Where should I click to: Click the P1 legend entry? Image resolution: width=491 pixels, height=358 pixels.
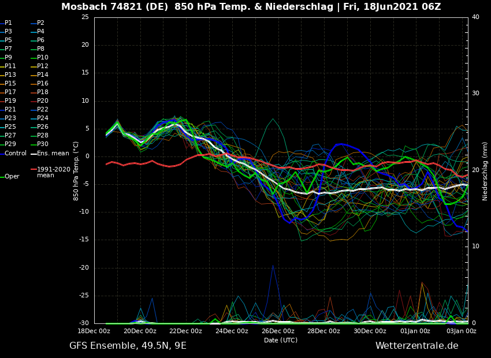(8, 23)
